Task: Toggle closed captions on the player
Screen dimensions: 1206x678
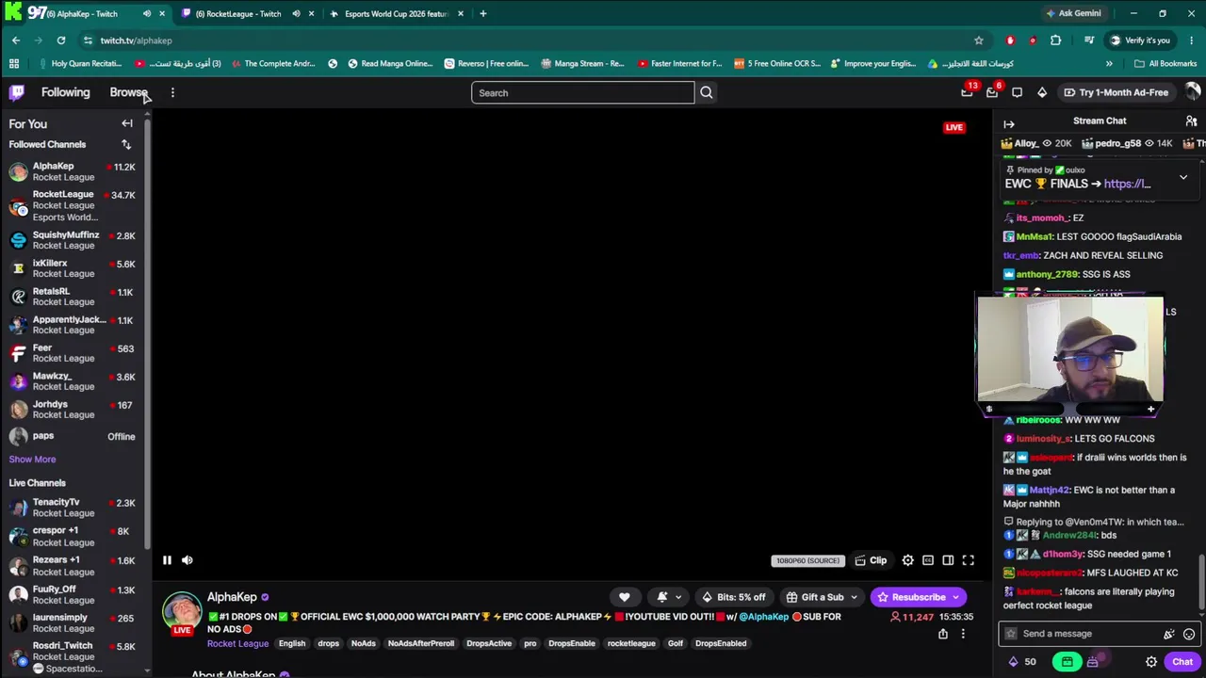Action: 928,560
